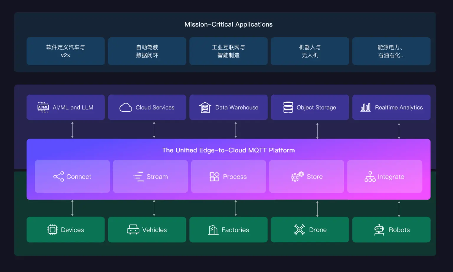The height and width of the screenshot is (272, 453).
Task: Click the Cloud Services cloud icon
Action: click(126, 107)
